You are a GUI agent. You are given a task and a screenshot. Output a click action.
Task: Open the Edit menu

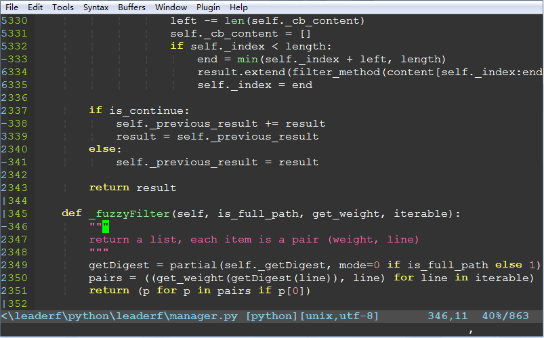point(35,7)
